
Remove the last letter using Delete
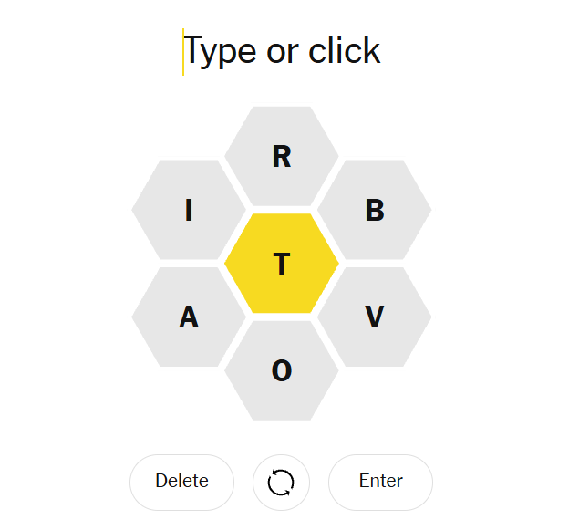(181, 482)
